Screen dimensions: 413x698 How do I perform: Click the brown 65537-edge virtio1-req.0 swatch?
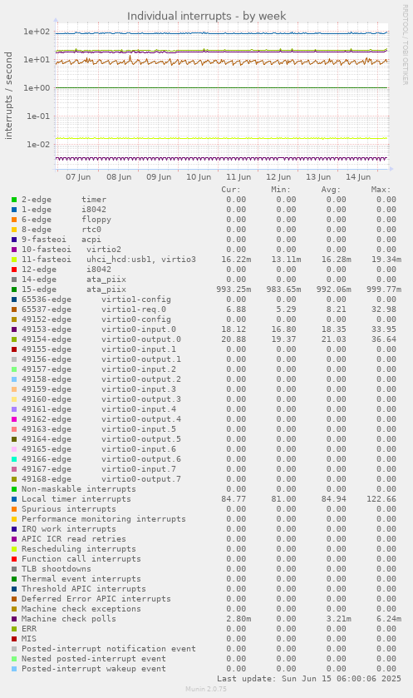coord(14,309)
